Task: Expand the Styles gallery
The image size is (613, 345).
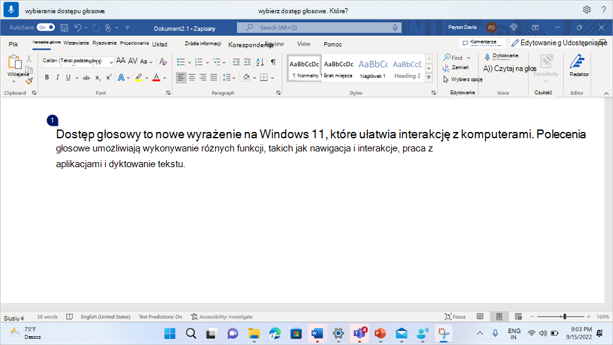Action: point(429,77)
